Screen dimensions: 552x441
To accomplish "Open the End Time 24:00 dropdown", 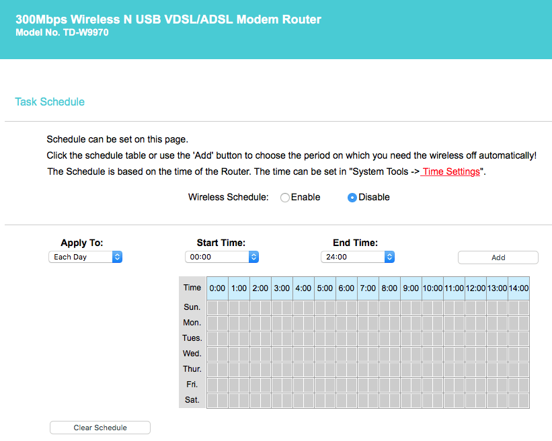I will [x=357, y=257].
